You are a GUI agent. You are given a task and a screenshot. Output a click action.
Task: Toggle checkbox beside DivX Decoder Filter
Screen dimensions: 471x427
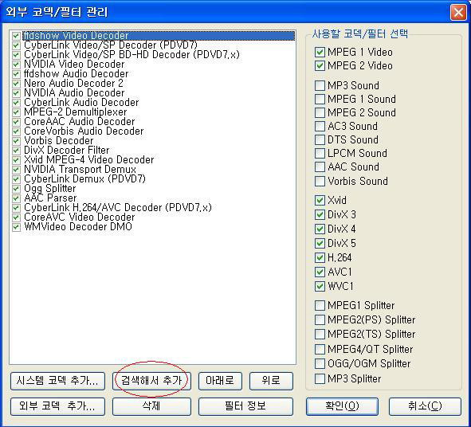tap(16, 151)
